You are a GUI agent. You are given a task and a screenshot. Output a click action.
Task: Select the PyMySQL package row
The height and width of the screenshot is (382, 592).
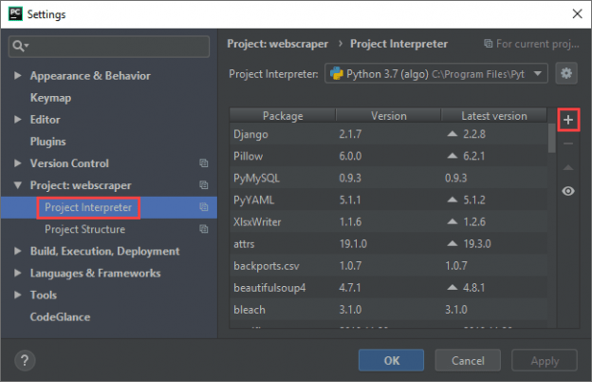point(389,178)
